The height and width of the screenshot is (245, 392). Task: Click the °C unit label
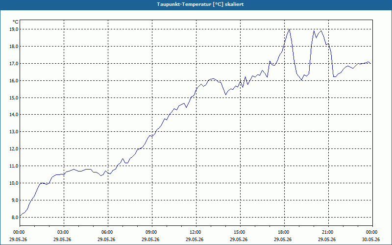coord(16,22)
